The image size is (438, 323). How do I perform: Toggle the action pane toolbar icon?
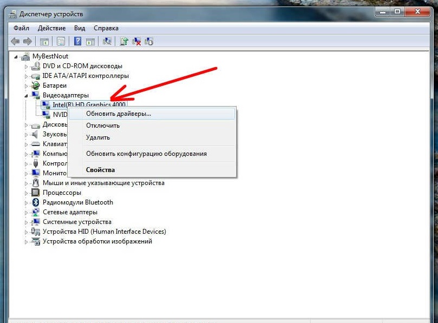(90, 42)
